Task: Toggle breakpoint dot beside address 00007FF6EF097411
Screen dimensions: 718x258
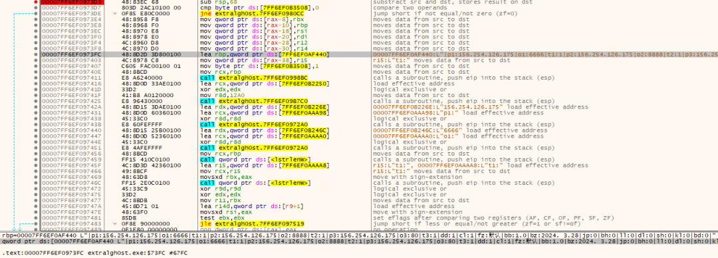Action: [36, 77]
